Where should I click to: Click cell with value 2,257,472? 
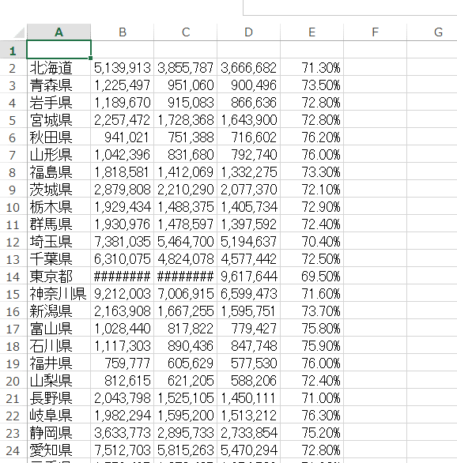123,120
